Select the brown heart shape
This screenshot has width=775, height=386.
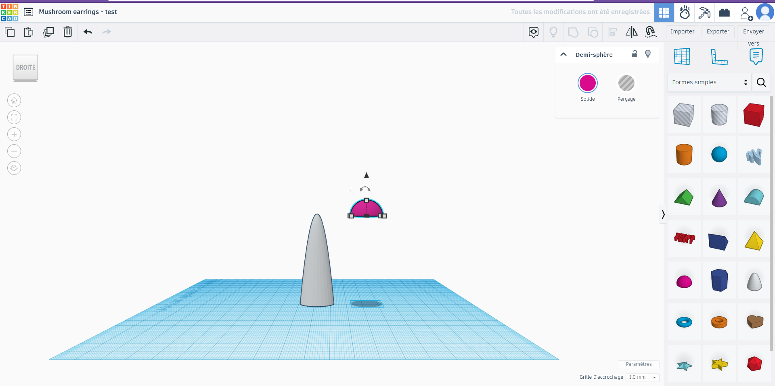(754, 322)
